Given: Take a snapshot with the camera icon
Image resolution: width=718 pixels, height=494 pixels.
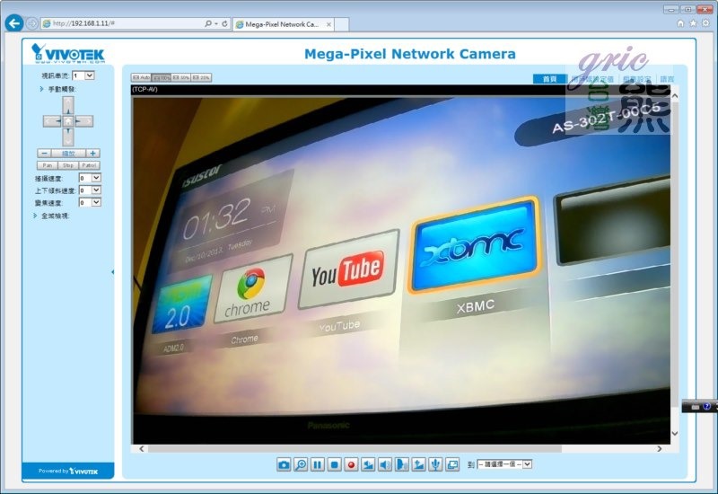Looking at the screenshot, I should [284, 464].
